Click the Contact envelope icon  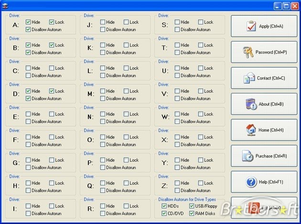pyautogui.click(x=249, y=78)
